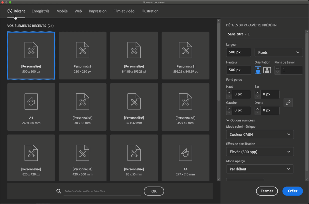Decrease Gauche bleed value
The height and width of the screenshot is (204, 309).
(229, 112)
